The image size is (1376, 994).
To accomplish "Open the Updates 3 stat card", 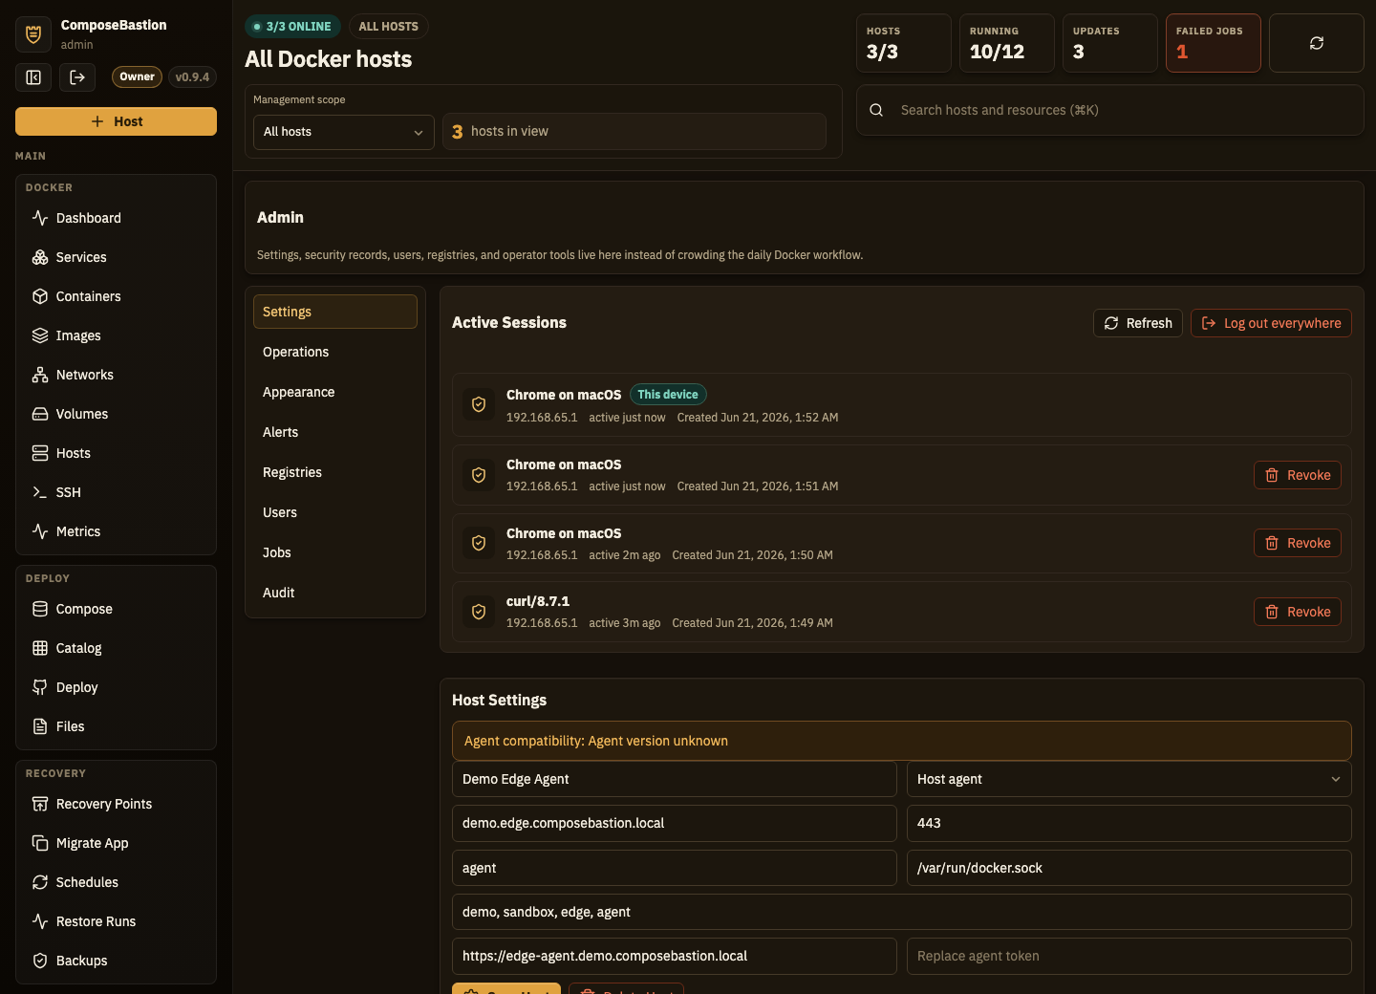I will pos(1110,43).
